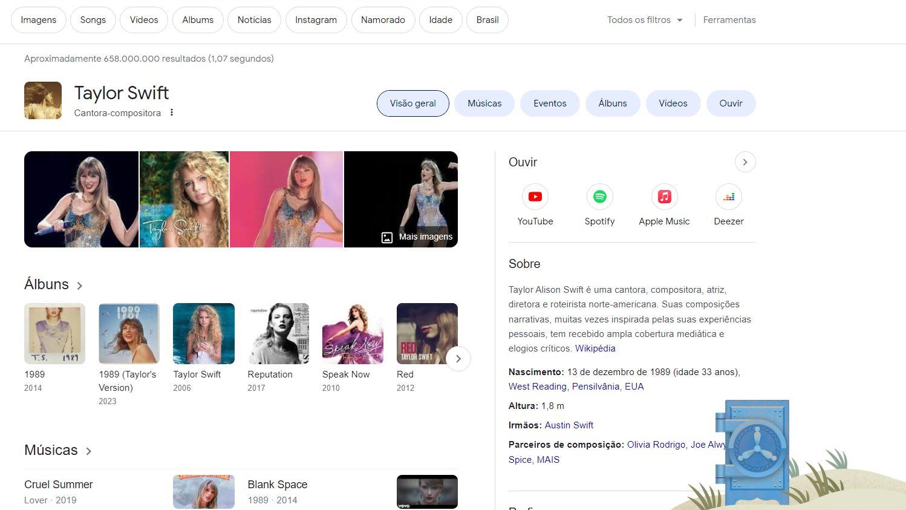Show next albums with carousel arrow
The height and width of the screenshot is (510, 906).
tap(458, 359)
